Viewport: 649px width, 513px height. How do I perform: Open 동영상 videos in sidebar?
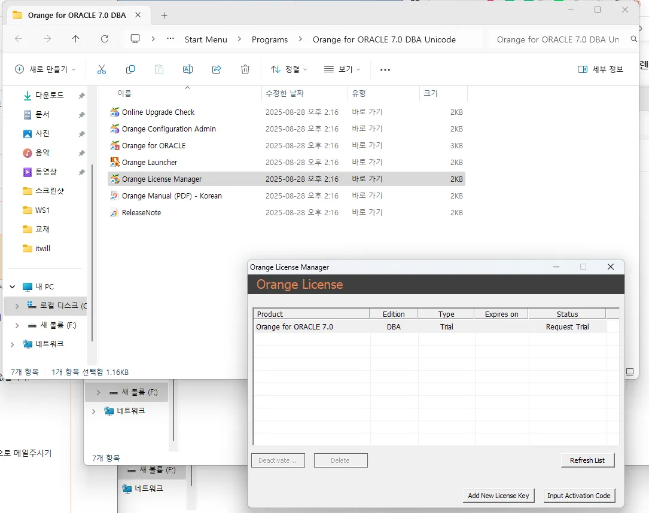tap(45, 172)
